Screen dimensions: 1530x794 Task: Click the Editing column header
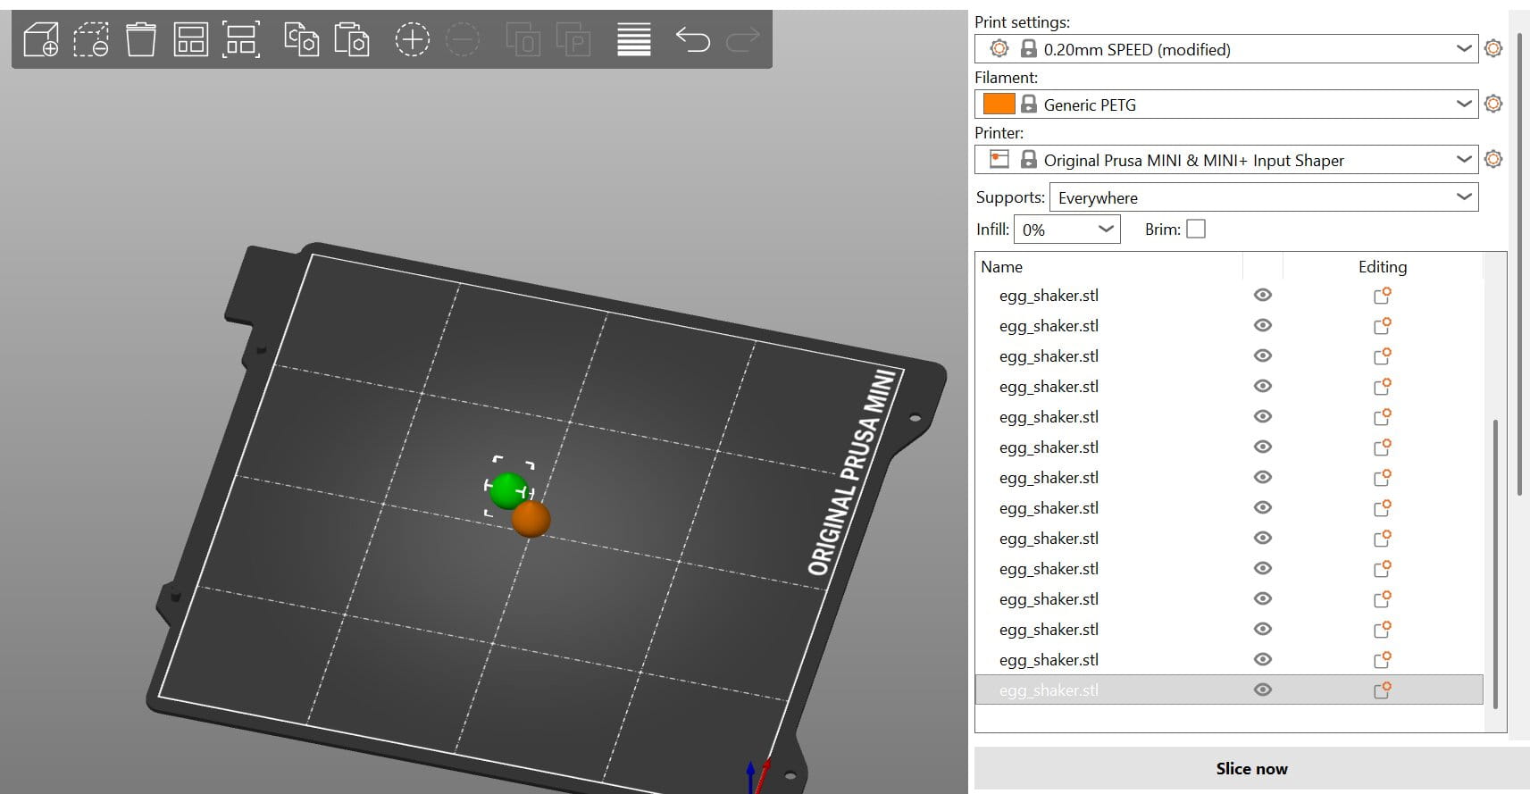click(x=1383, y=266)
